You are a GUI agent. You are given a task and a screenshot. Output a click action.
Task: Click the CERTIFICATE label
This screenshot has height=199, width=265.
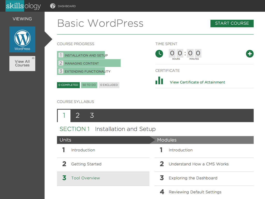pos(167,71)
